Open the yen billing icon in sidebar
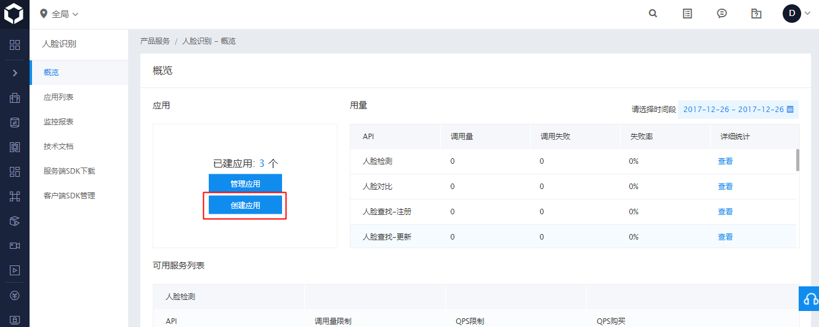 [15, 295]
